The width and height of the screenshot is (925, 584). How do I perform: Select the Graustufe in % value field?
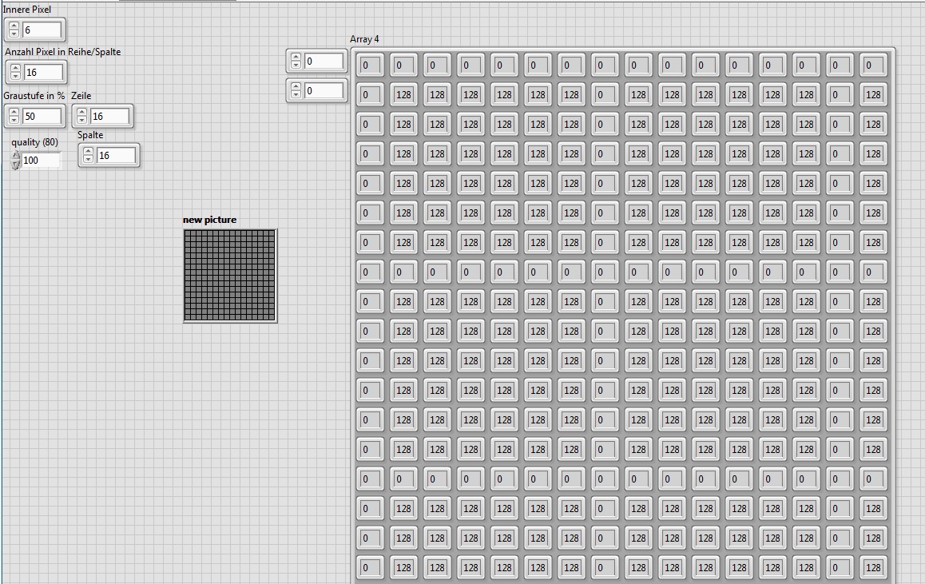coord(42,116)
